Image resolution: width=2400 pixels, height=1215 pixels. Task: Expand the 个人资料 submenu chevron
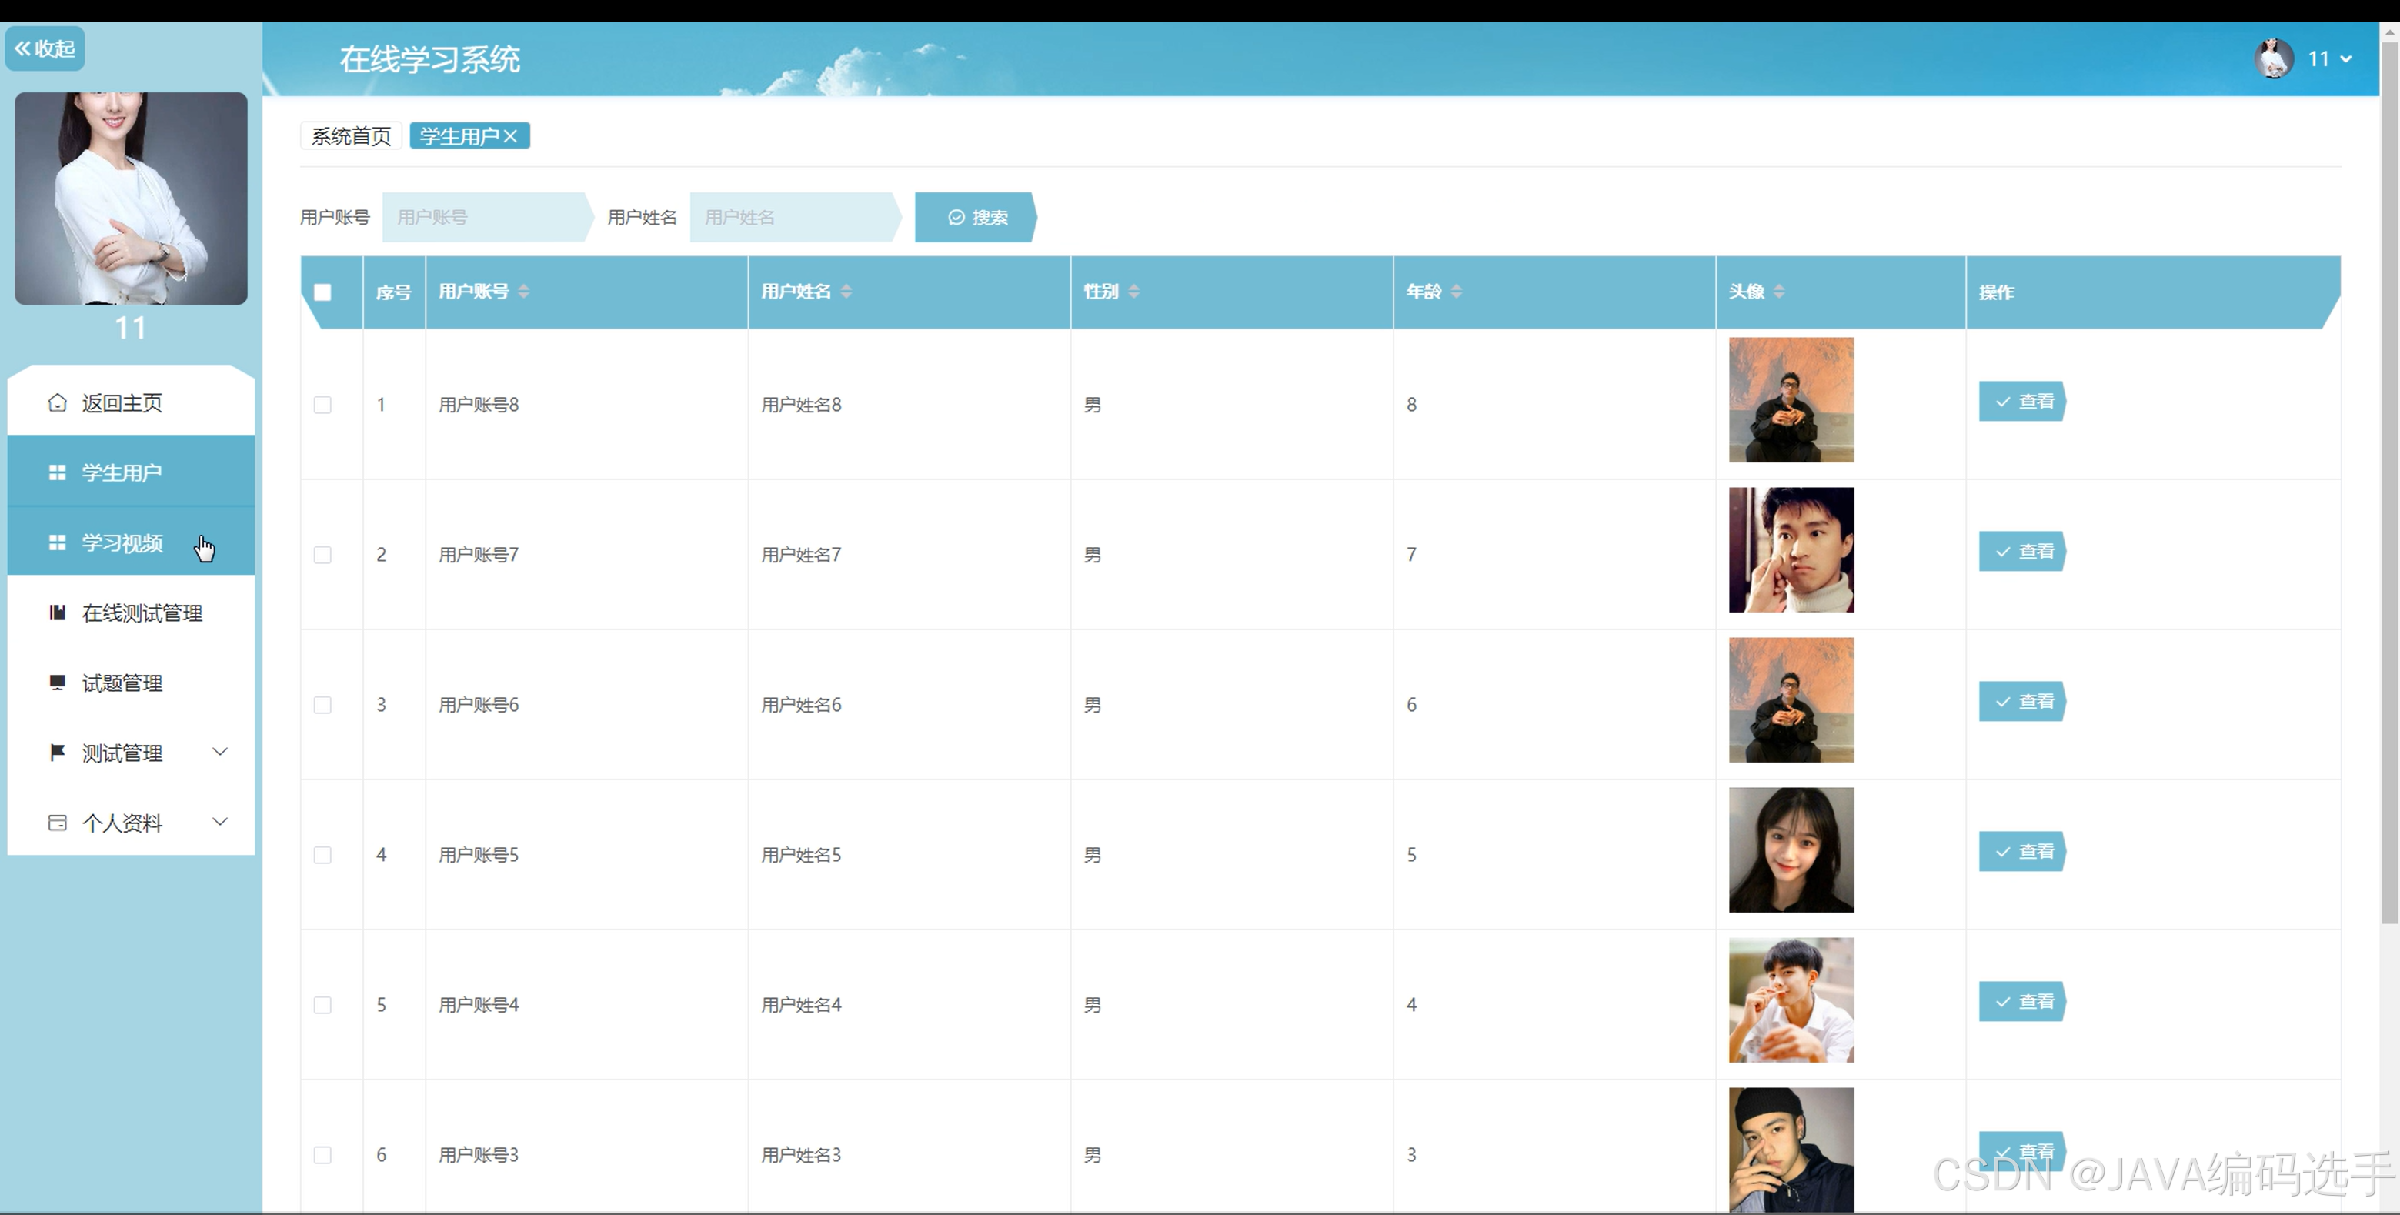[x=220, y=821]
